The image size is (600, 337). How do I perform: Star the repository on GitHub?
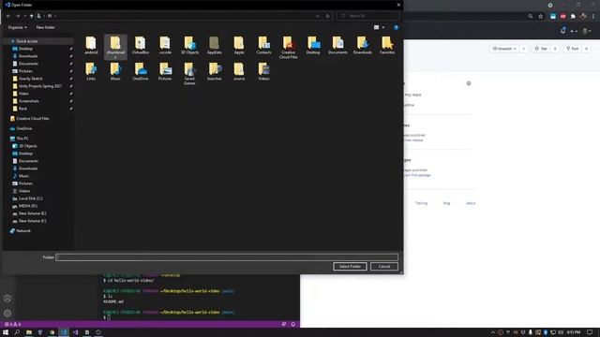[x=541, y=49]
